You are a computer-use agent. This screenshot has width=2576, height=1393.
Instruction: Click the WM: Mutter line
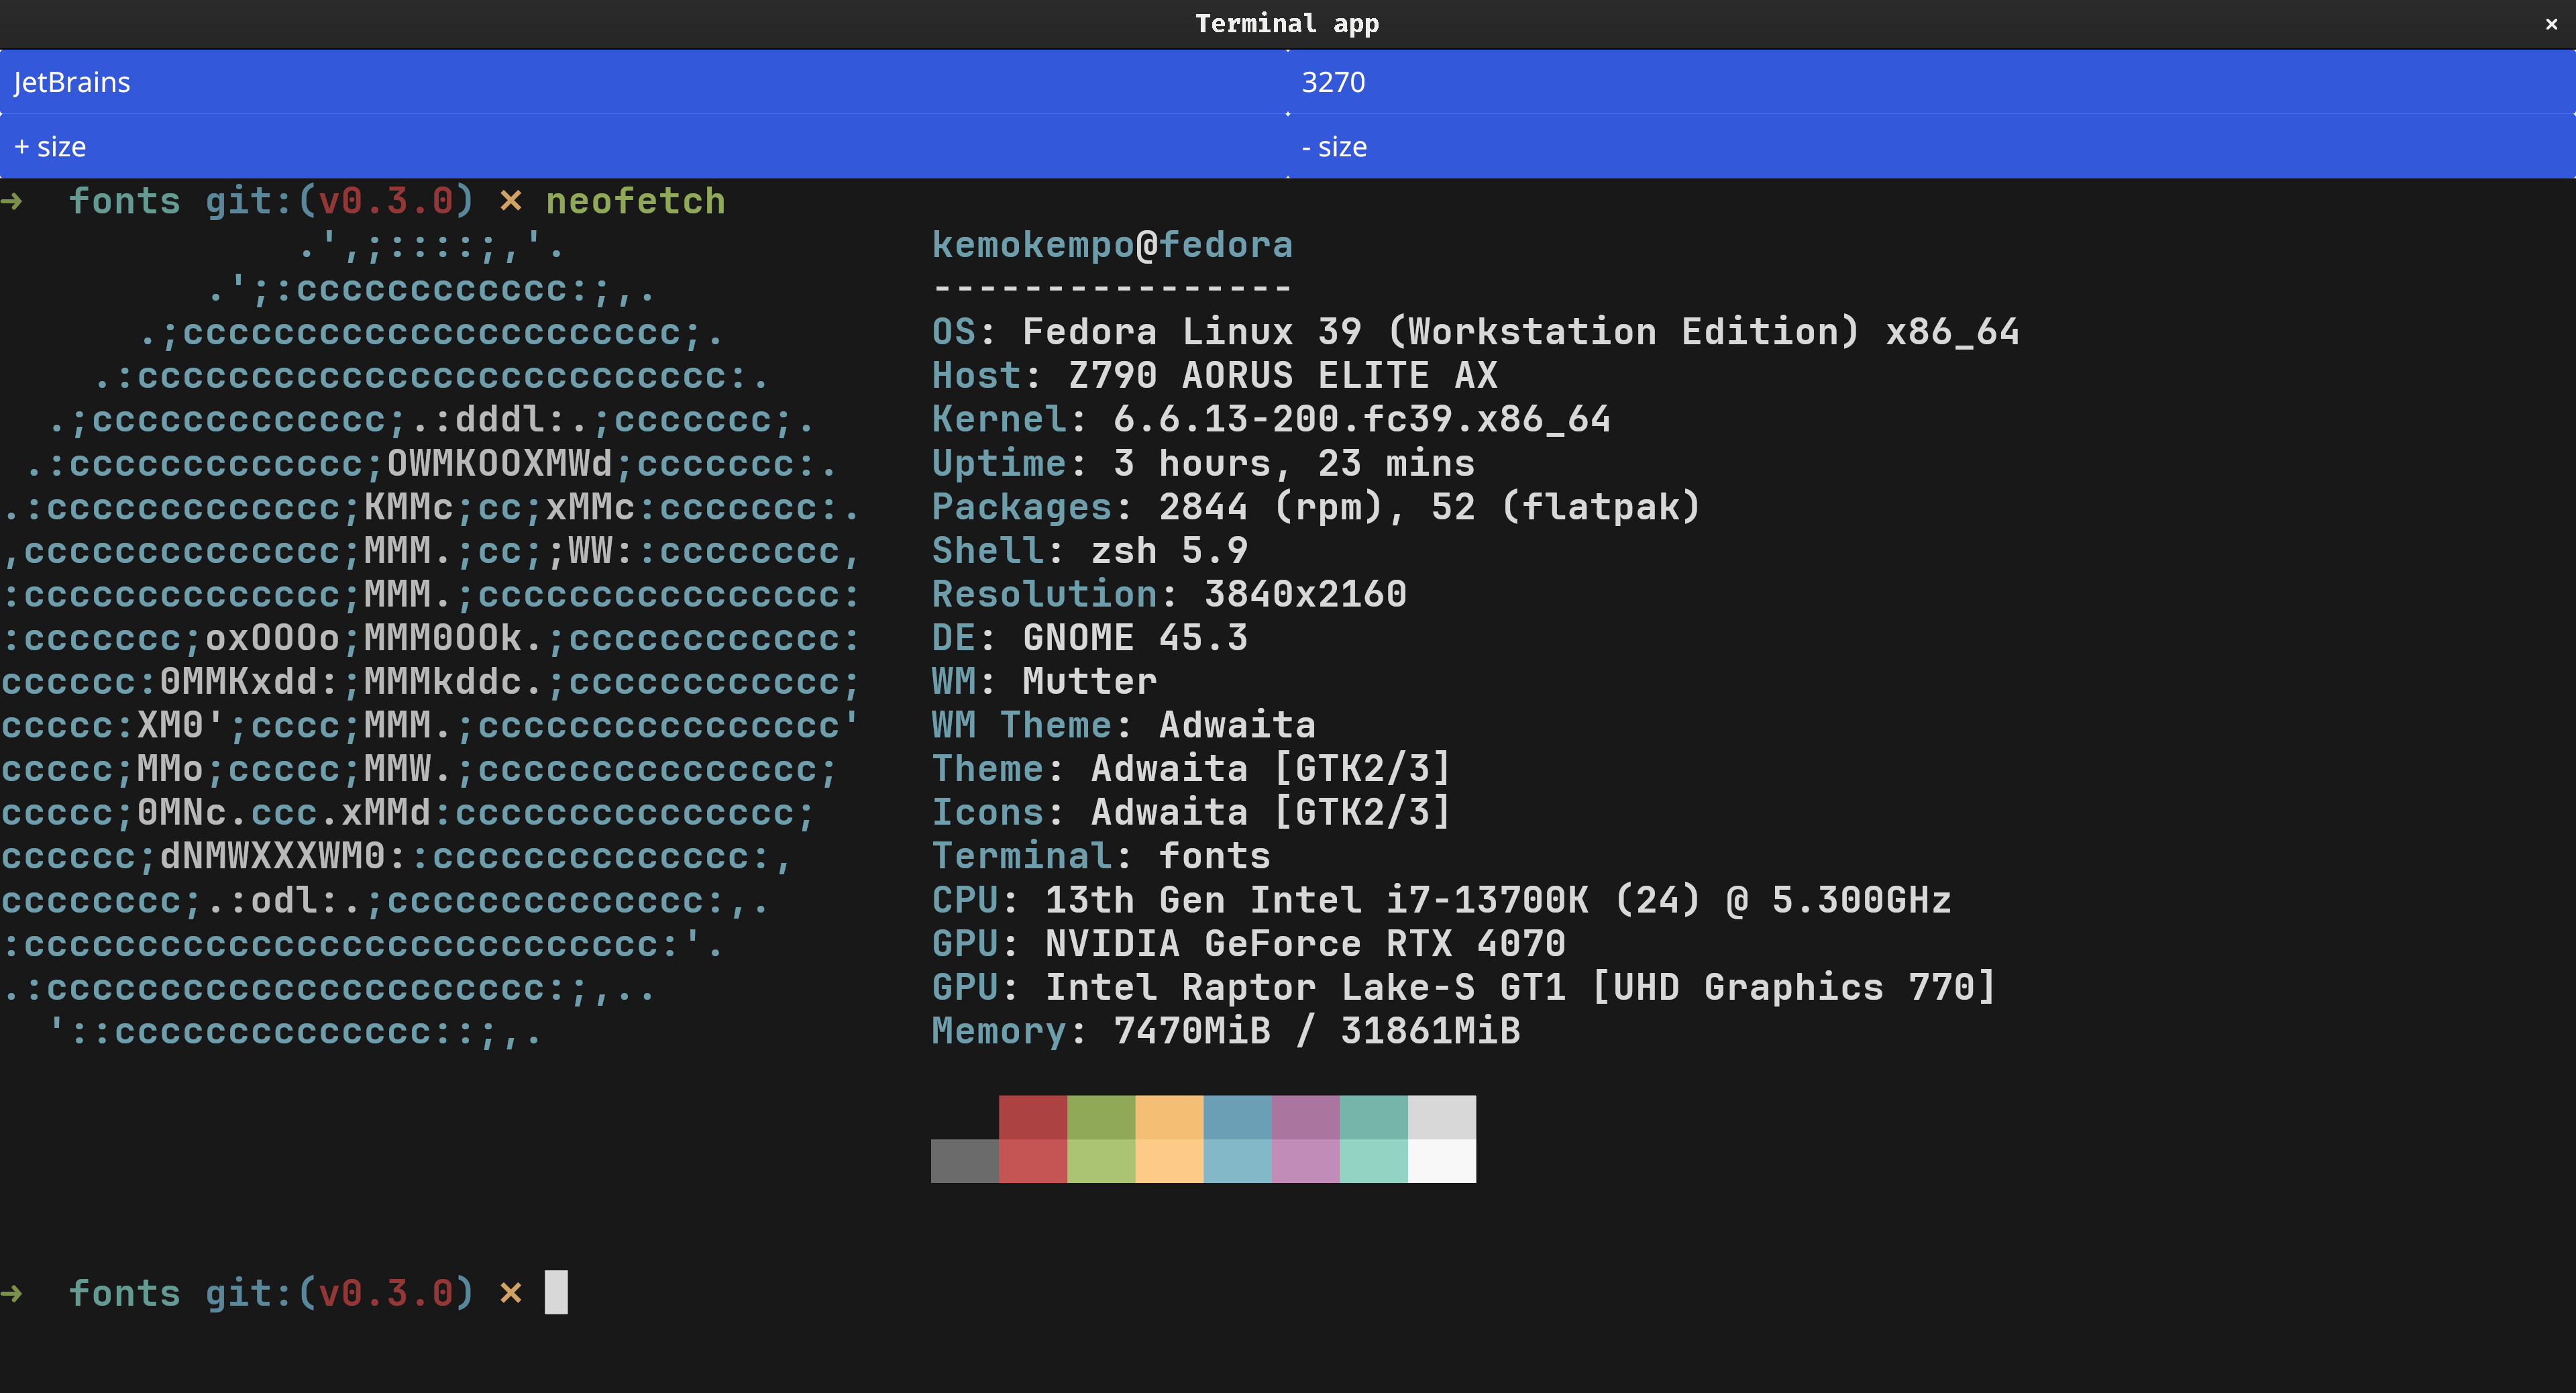coord(1044,681)
